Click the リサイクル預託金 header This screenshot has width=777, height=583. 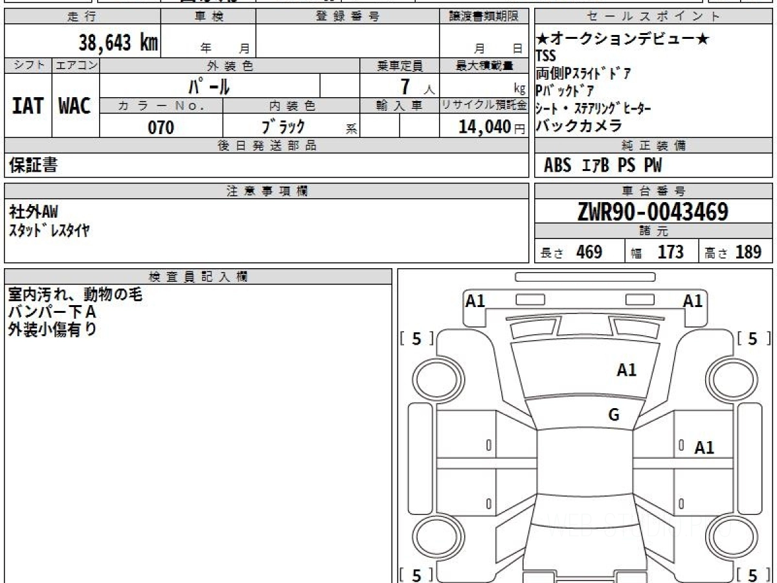[484, 106]
